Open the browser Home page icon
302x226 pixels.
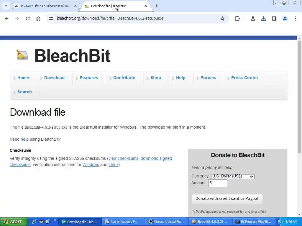pos(38,19)
